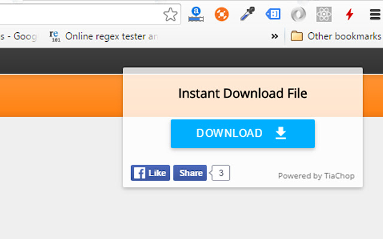Show hidden bookmarks via the double-chevron
Viewport: 383px width, 239px height.
(x=275, y=36)
